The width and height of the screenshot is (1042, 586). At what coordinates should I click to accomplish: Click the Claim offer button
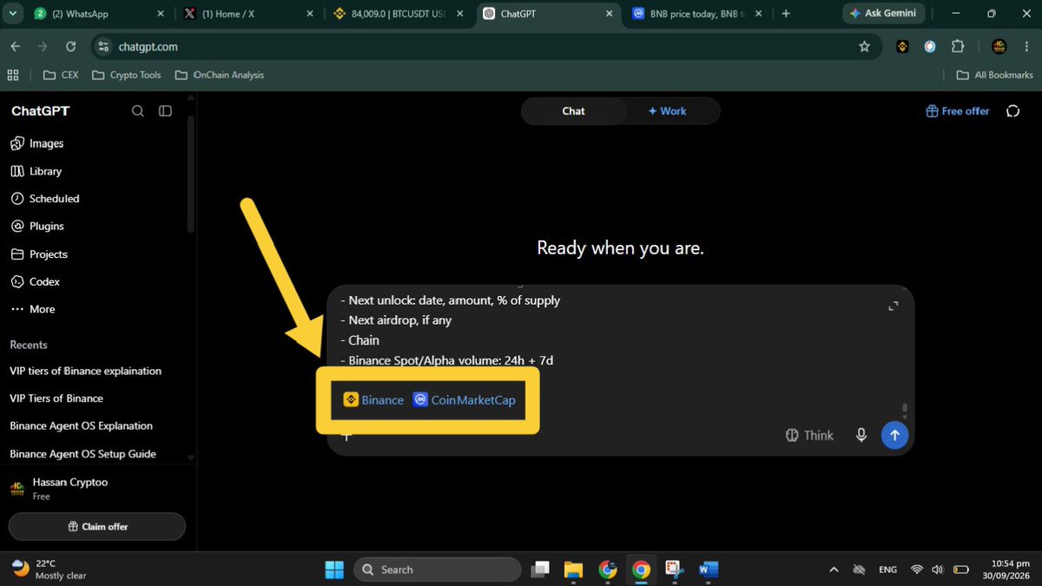97,527
